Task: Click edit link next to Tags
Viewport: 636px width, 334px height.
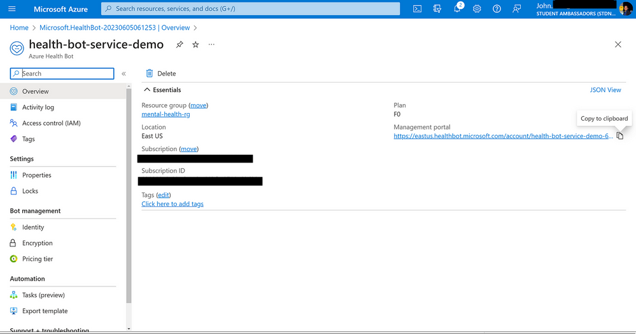Action: point(164,195)
